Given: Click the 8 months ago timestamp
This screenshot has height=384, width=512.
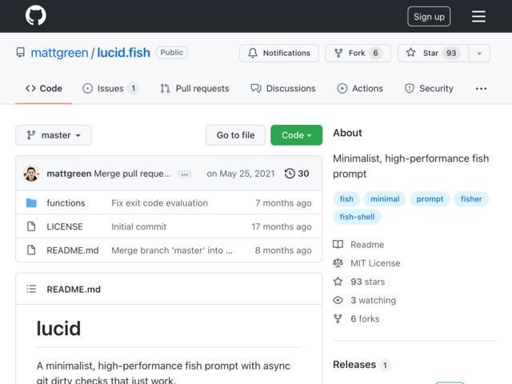Looking at the screenshot, I should [x=283, y=250].
